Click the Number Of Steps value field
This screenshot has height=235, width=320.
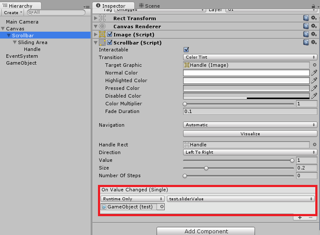[307, 176]
